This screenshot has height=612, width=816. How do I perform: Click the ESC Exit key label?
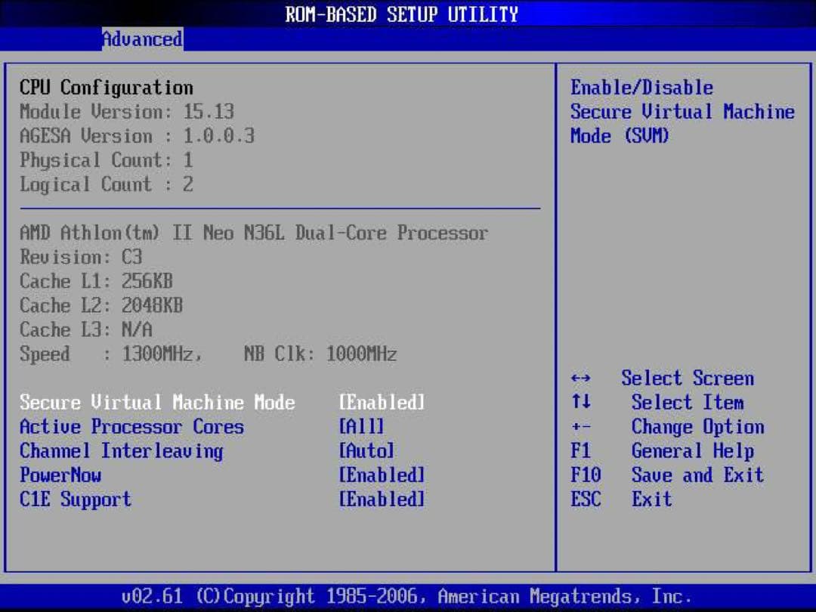586,499
